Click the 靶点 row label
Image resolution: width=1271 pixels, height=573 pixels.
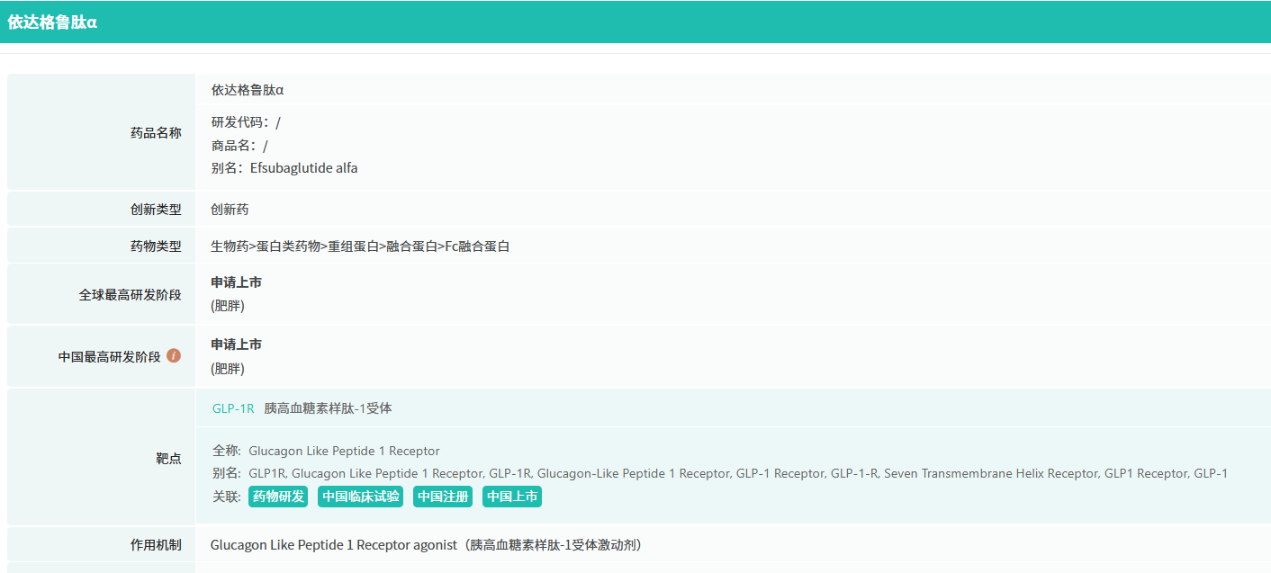tap(168, 459)
